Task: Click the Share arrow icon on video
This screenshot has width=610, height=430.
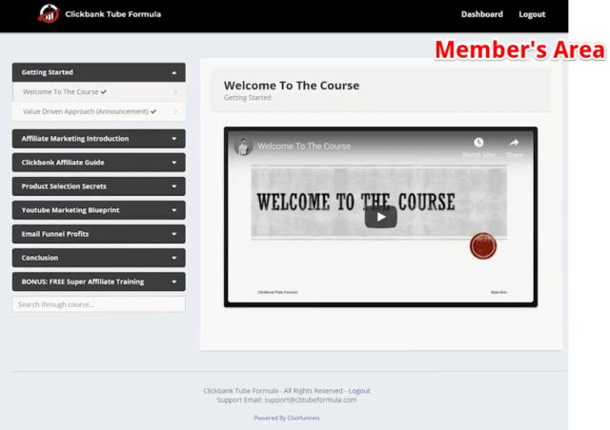Action: click(x=514, y=143)
